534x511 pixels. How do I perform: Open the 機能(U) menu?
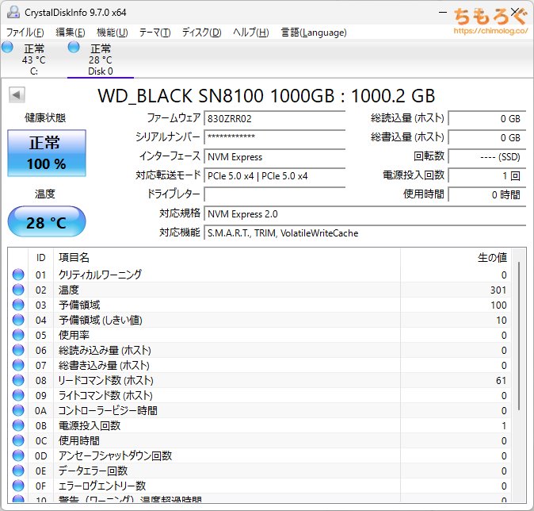pyautogui.click(x=112, y=33)
